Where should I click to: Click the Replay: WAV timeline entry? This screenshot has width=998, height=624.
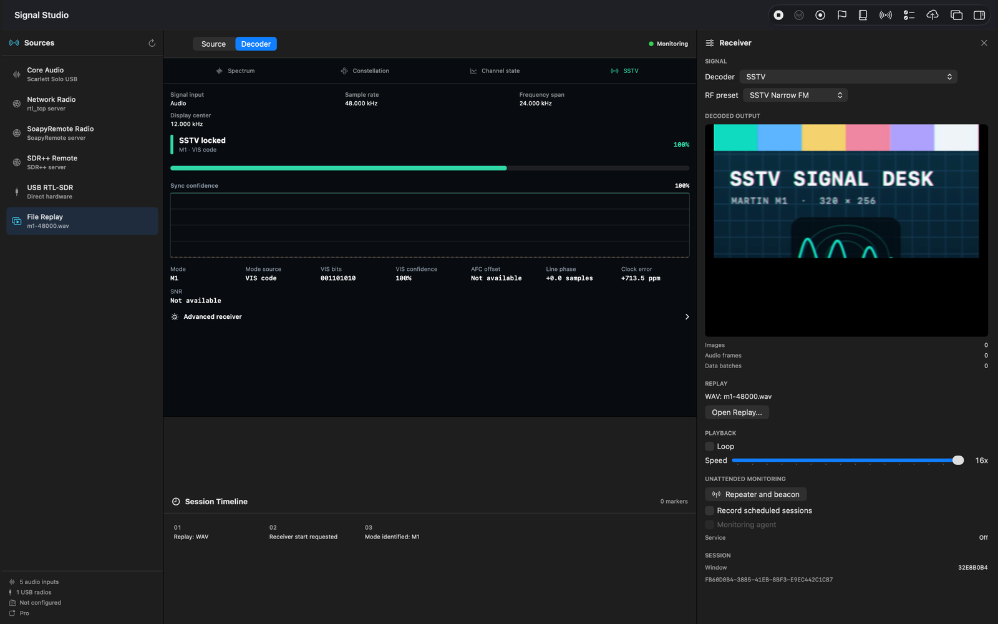pyautogui.click(x=191, y=532)
